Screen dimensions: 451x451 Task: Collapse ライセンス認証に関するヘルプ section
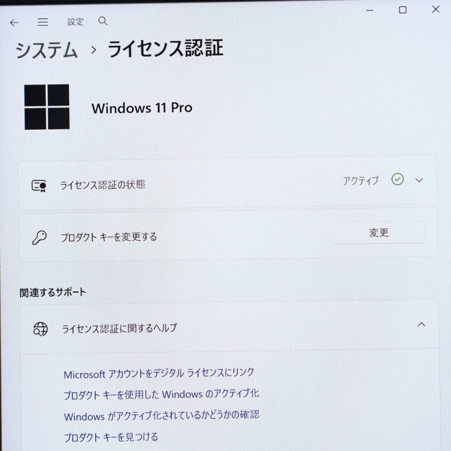[x=421, y=324]
